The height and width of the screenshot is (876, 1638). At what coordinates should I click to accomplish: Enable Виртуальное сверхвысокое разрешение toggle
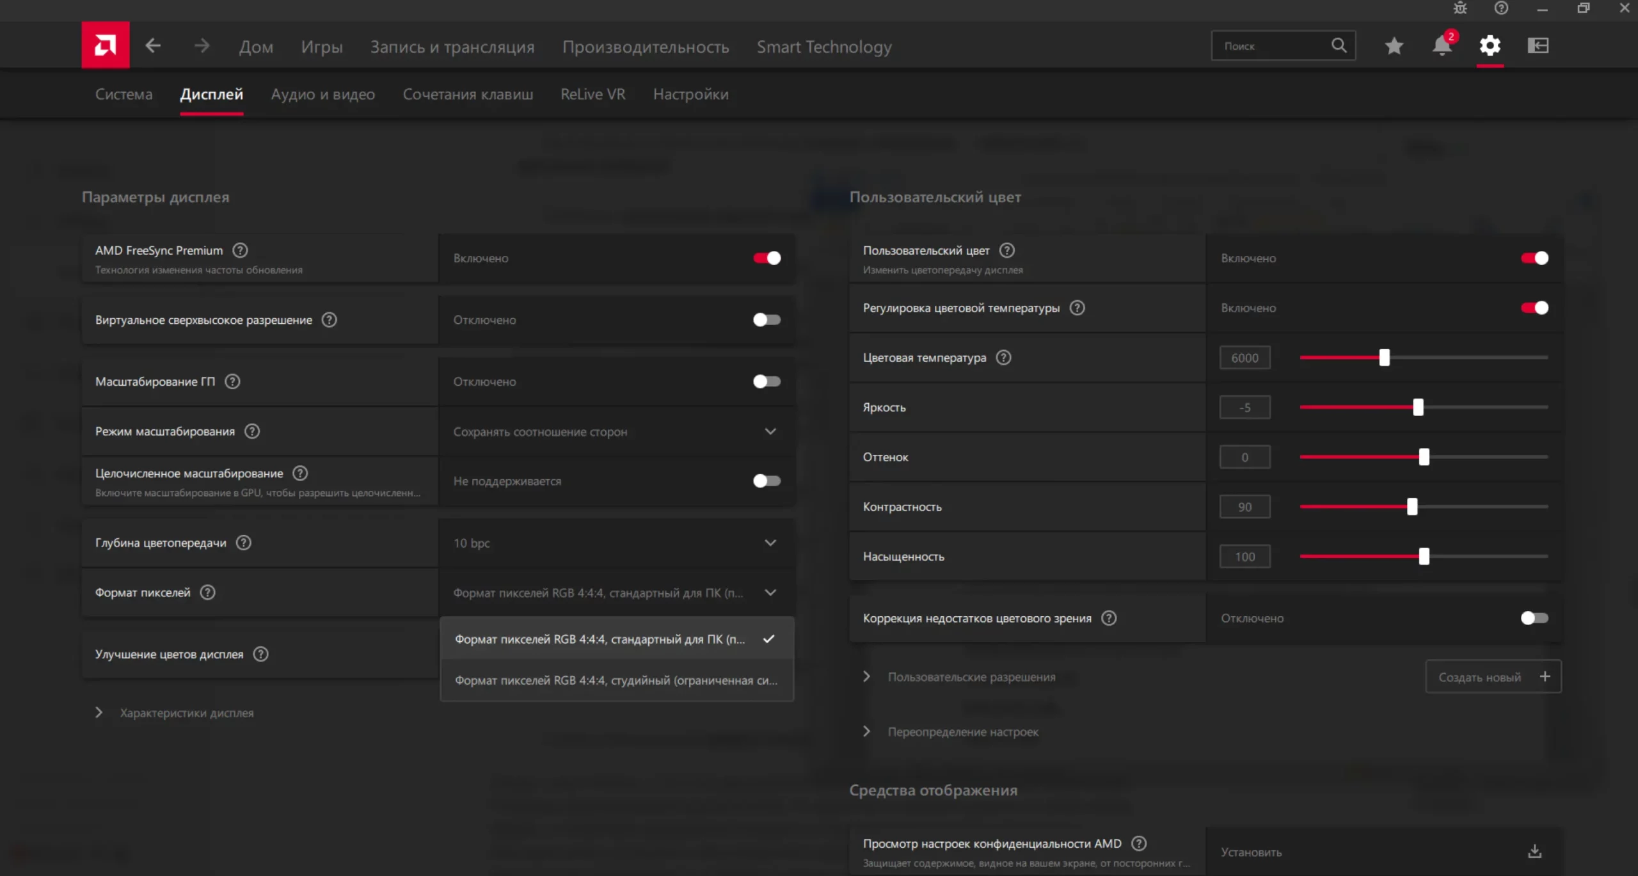767,320
